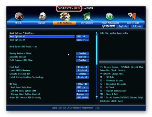Open Hard Drive BBS Priorities
The image size is (152, 117).
pyautogui.click(x=23, y=46)
